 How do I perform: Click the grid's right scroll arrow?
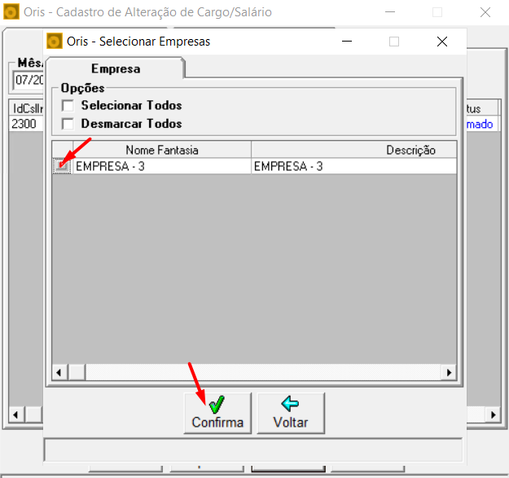coord(449,372)
